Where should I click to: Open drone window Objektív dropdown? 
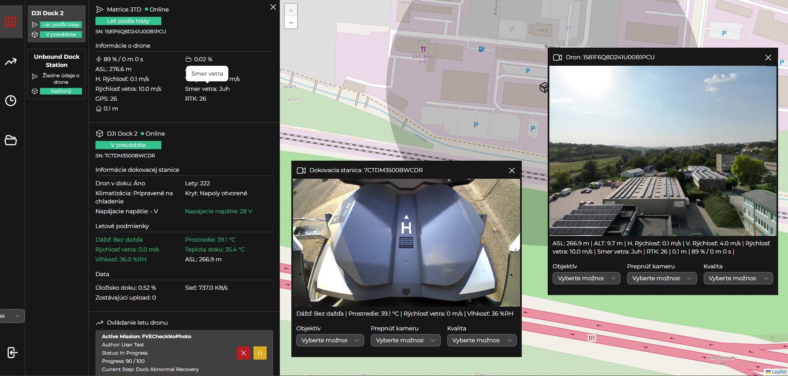click(x=586, y=278)
